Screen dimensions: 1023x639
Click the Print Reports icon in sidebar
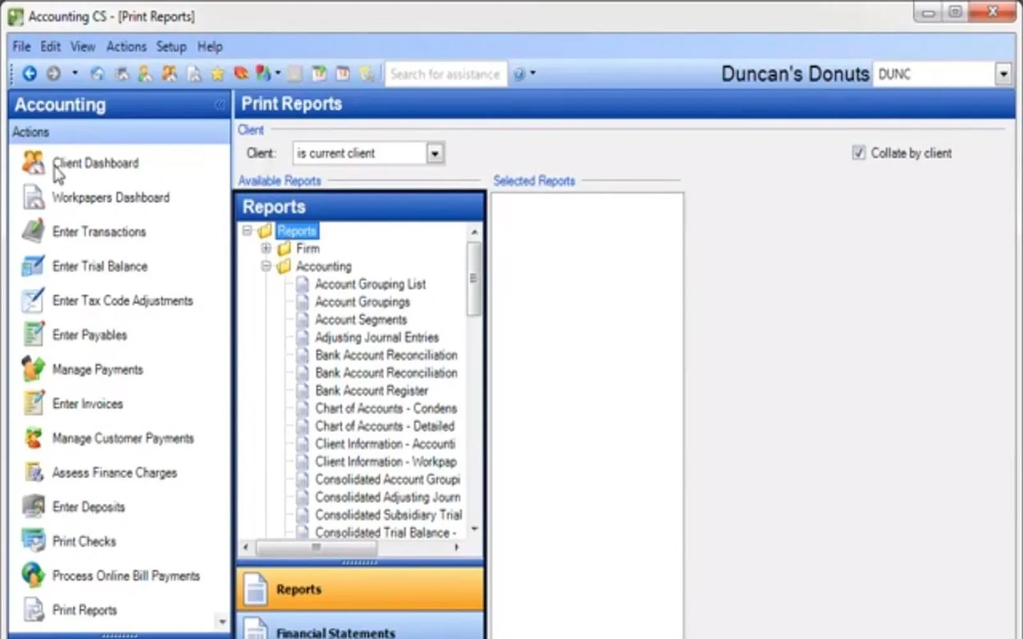pos(33,610)
